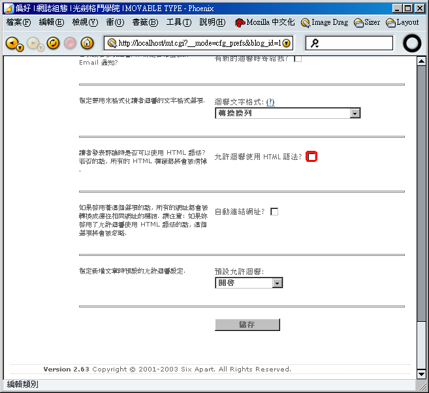Click the Forward navigation arrow icon

pos(33,42)
